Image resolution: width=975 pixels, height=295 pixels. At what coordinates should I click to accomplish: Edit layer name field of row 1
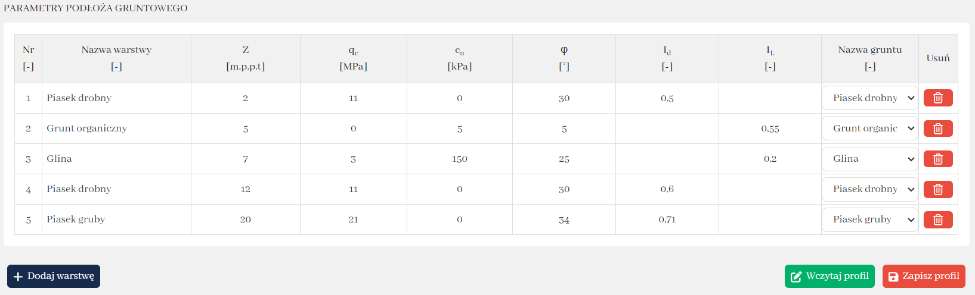pyautogui.click(x=116, y=98)
